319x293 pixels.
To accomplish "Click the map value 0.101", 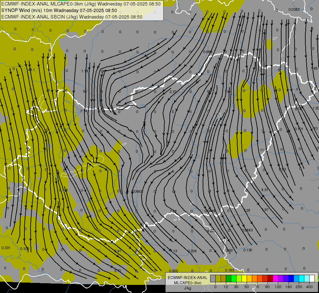I will tap(299, 129).
